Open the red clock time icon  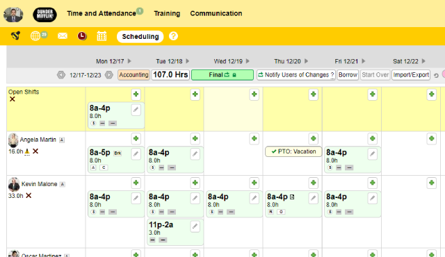point(82,36)
